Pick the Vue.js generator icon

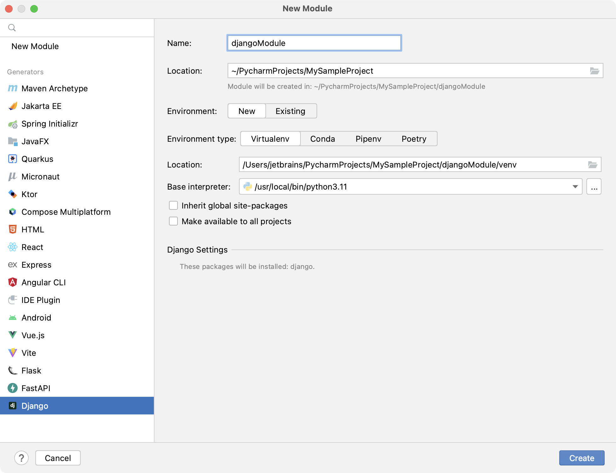click(x=13, y=335)
